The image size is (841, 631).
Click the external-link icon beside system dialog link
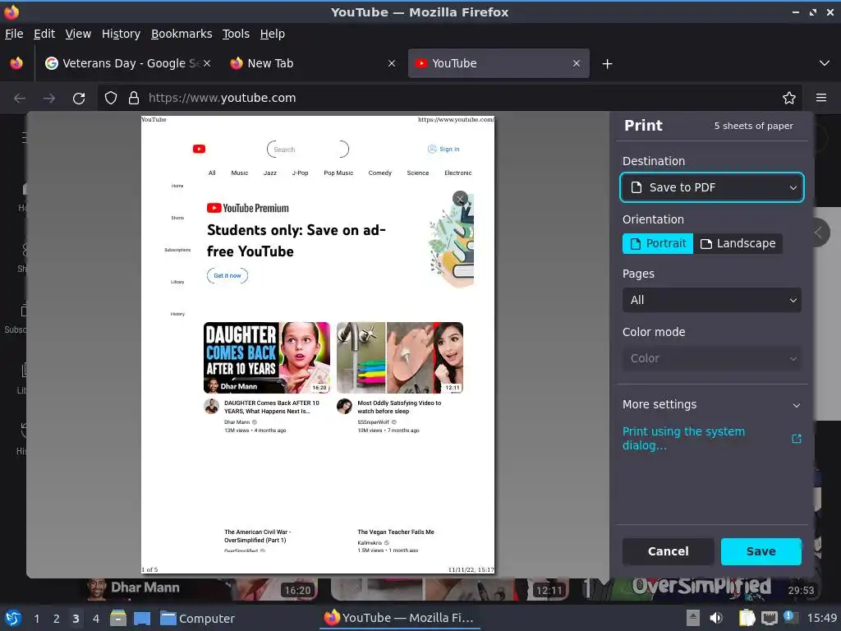[797, 439]
